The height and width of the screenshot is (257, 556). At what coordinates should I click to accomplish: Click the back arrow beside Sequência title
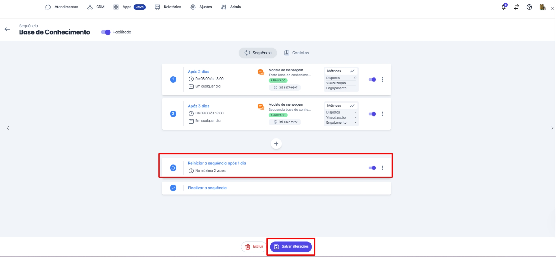click(7, 29)
